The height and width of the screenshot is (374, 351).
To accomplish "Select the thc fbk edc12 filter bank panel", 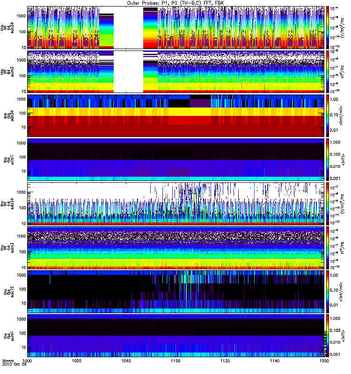I will (x=176, y=292).
